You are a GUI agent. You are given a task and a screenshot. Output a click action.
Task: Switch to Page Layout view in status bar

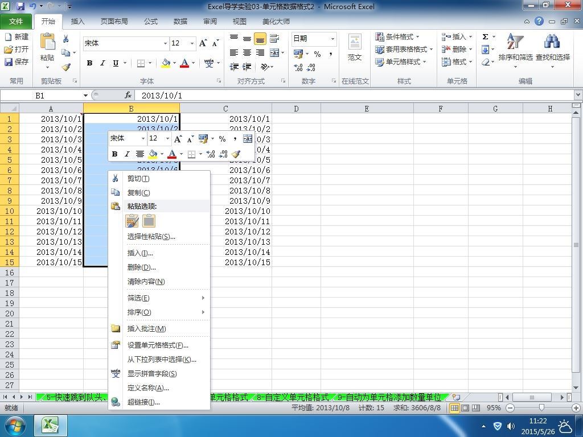[x=465, y=407]
